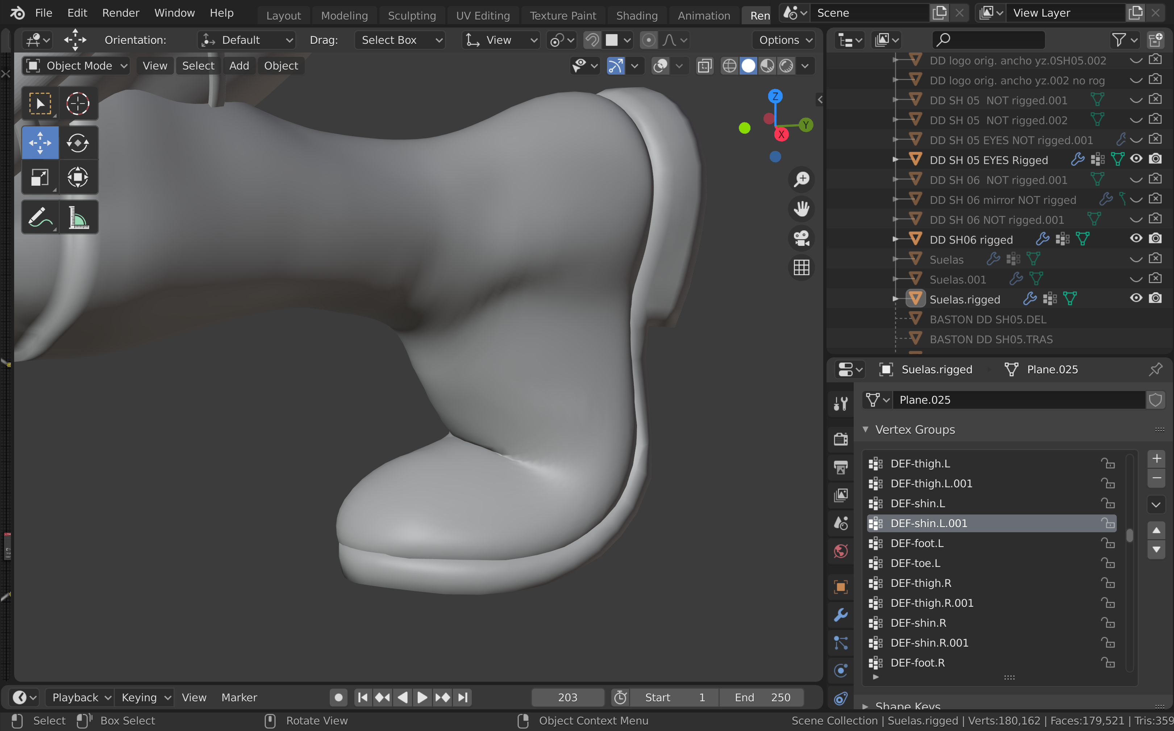This screenshot has height=731, width=1174.
Task: Open the Modifiers wrench properties tab
Action: (841, 615)
